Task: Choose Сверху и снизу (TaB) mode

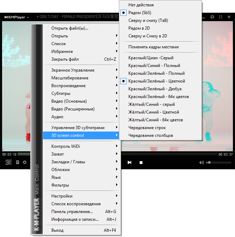Action: [x=160, y=20]
